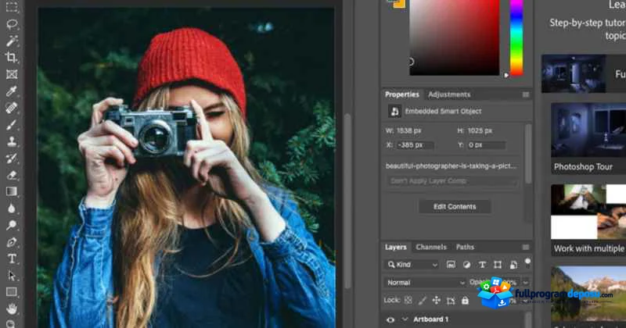The height and width of the screenshot is (328, 626).
Task: Toggle artboard auto-nesting lock
Action: [451, 300]
